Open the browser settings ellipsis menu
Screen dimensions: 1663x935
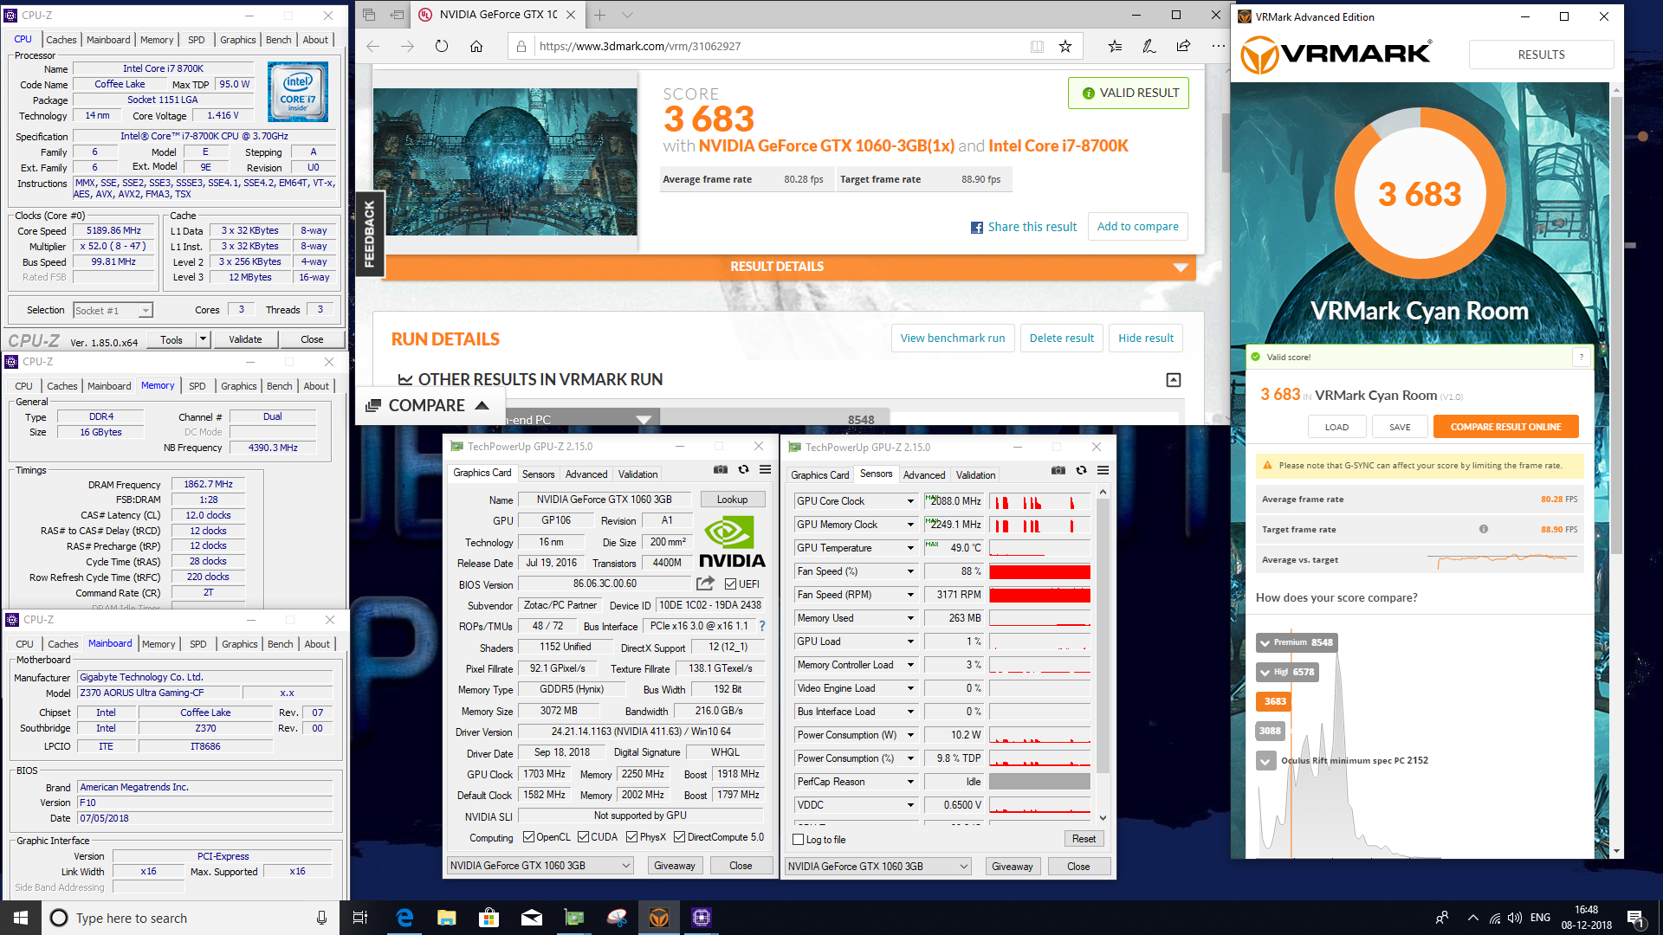point(1218,46)
